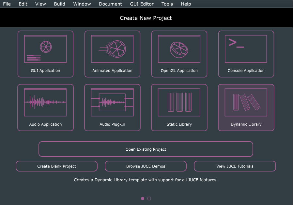Open the Build menu

[x=59, y=4]
